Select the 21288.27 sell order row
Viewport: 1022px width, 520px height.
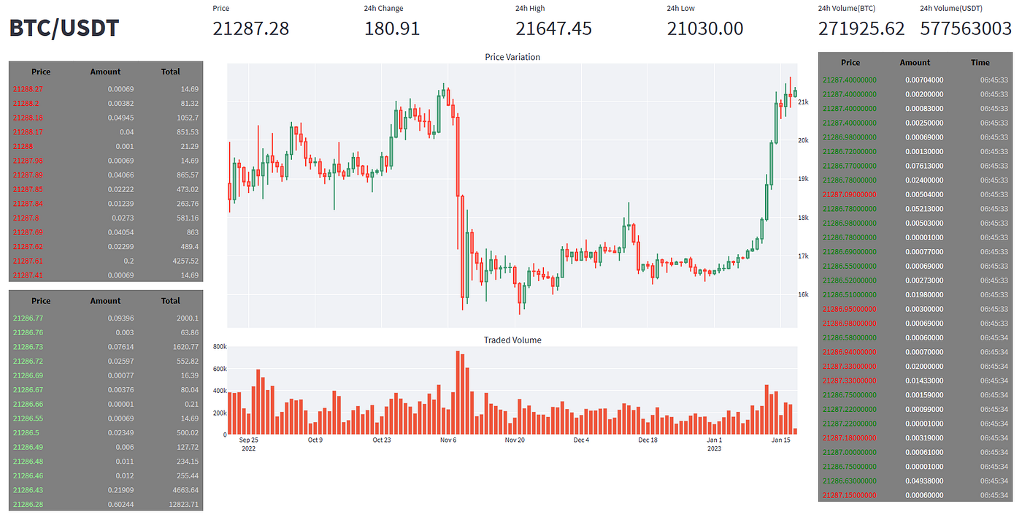pos(106,89)
